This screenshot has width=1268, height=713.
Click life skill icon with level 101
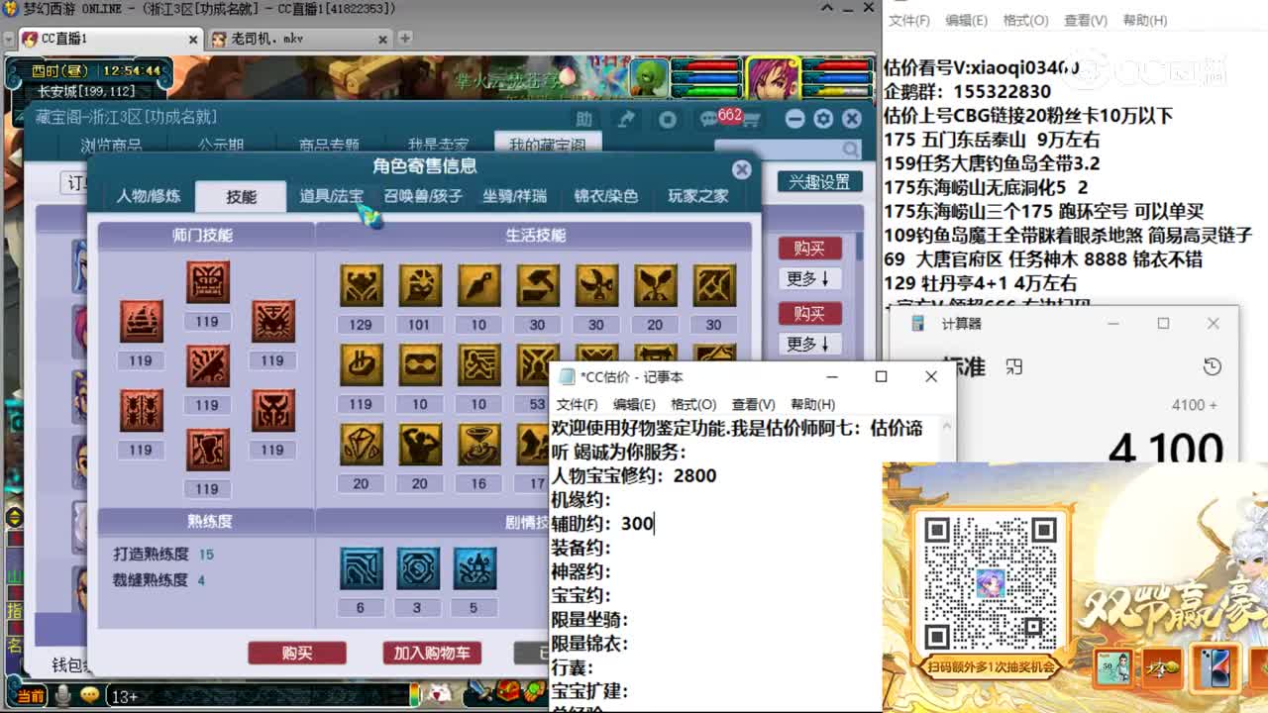(x=420, y=285)
